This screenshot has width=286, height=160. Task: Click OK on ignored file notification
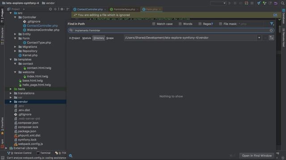pyautogui.click(x=275, y=15)
